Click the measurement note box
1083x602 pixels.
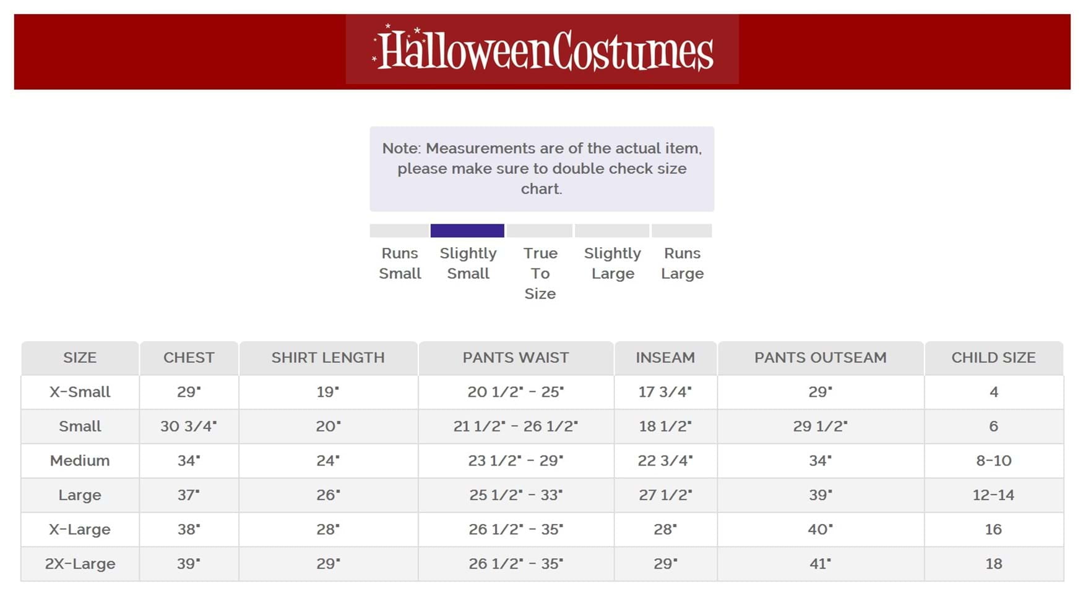[542, 169]
